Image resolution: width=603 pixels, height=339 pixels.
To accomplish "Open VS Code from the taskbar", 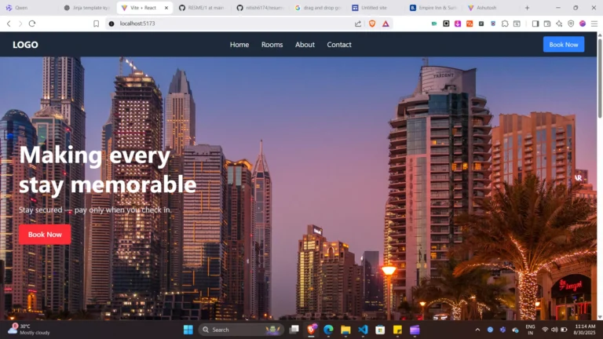I will point(363,330).
